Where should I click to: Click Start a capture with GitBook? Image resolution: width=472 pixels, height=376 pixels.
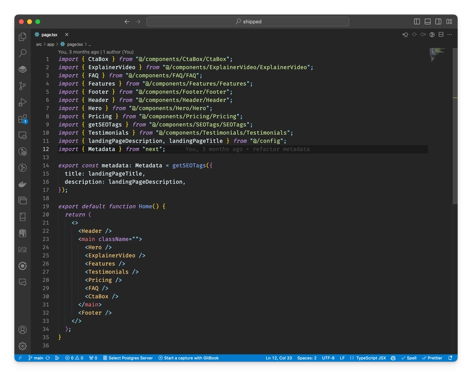188,358
